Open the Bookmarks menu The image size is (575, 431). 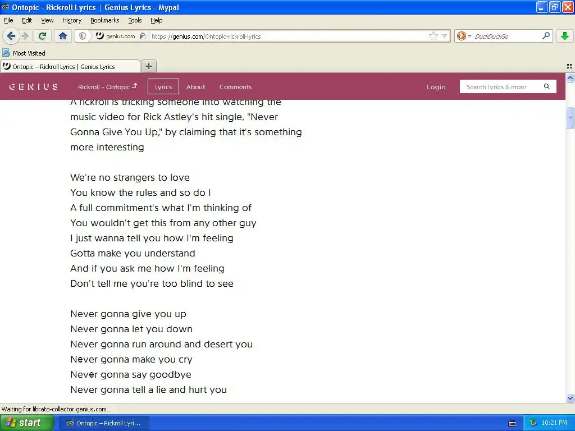click(105, 20)
